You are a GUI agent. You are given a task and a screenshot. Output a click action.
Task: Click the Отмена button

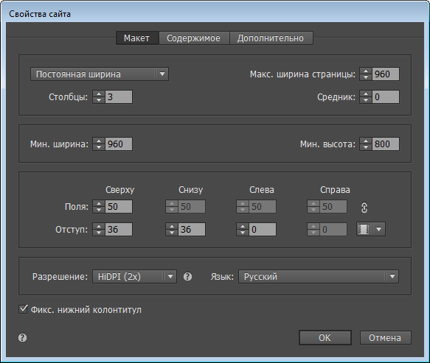pyautogui.click(x=385, y=338)
